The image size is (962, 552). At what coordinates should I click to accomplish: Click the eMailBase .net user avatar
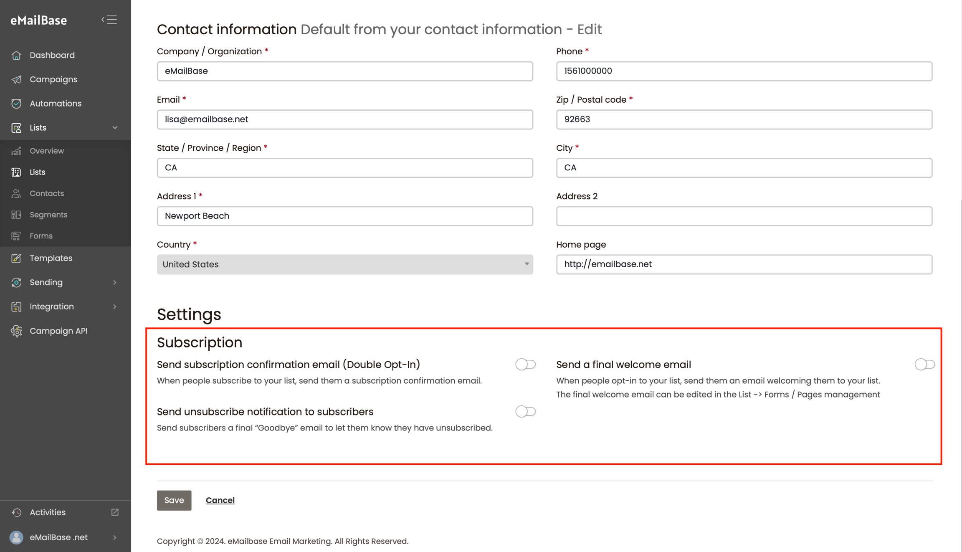point(16,537)
